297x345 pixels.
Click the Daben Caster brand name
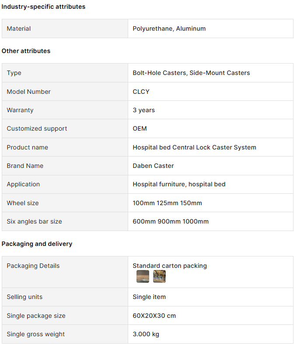[x=153, y=166]
